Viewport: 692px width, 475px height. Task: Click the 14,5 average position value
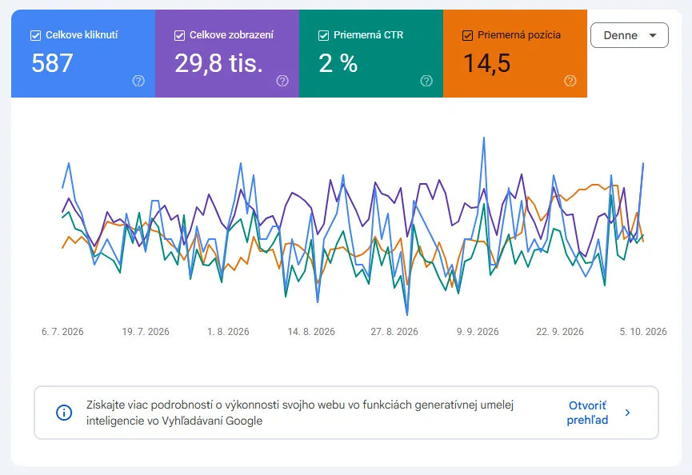pos(486,63)
